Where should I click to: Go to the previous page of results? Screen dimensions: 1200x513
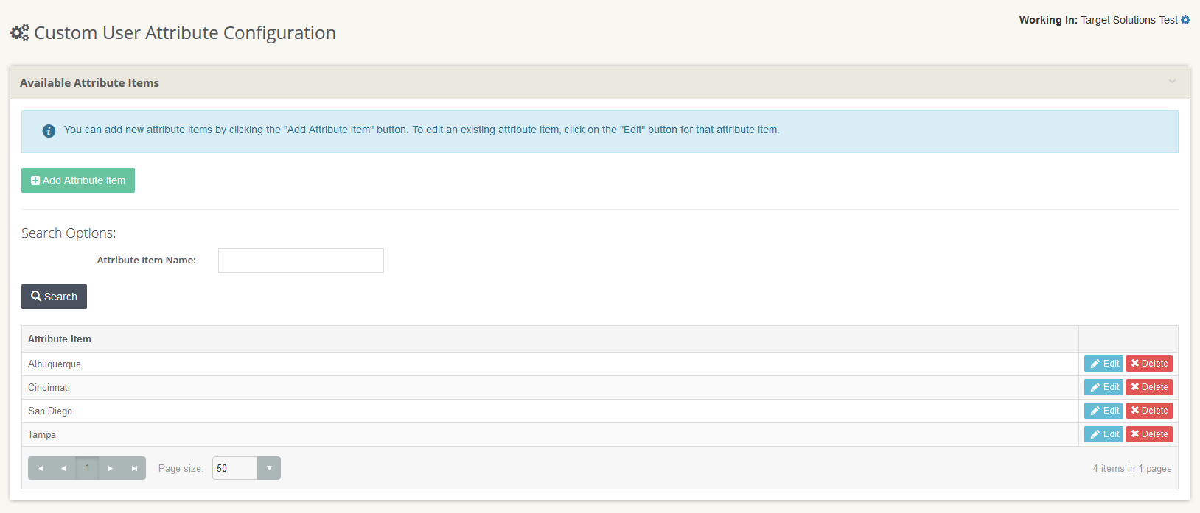coord(63,468)
